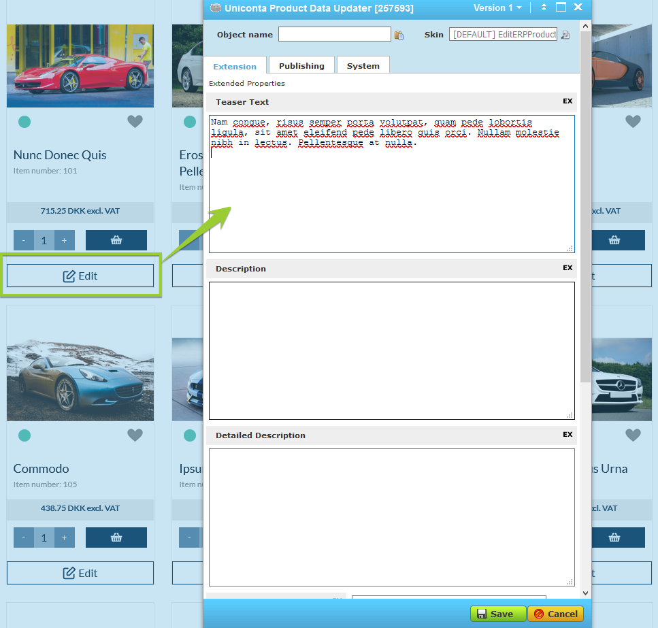Click the EX toggle on Description header
The width and height of the screenshot is (658, 628).
click(567, 268)
